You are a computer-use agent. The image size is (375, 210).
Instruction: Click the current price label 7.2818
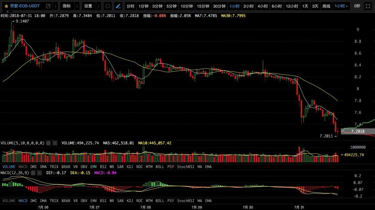(358, 131)
